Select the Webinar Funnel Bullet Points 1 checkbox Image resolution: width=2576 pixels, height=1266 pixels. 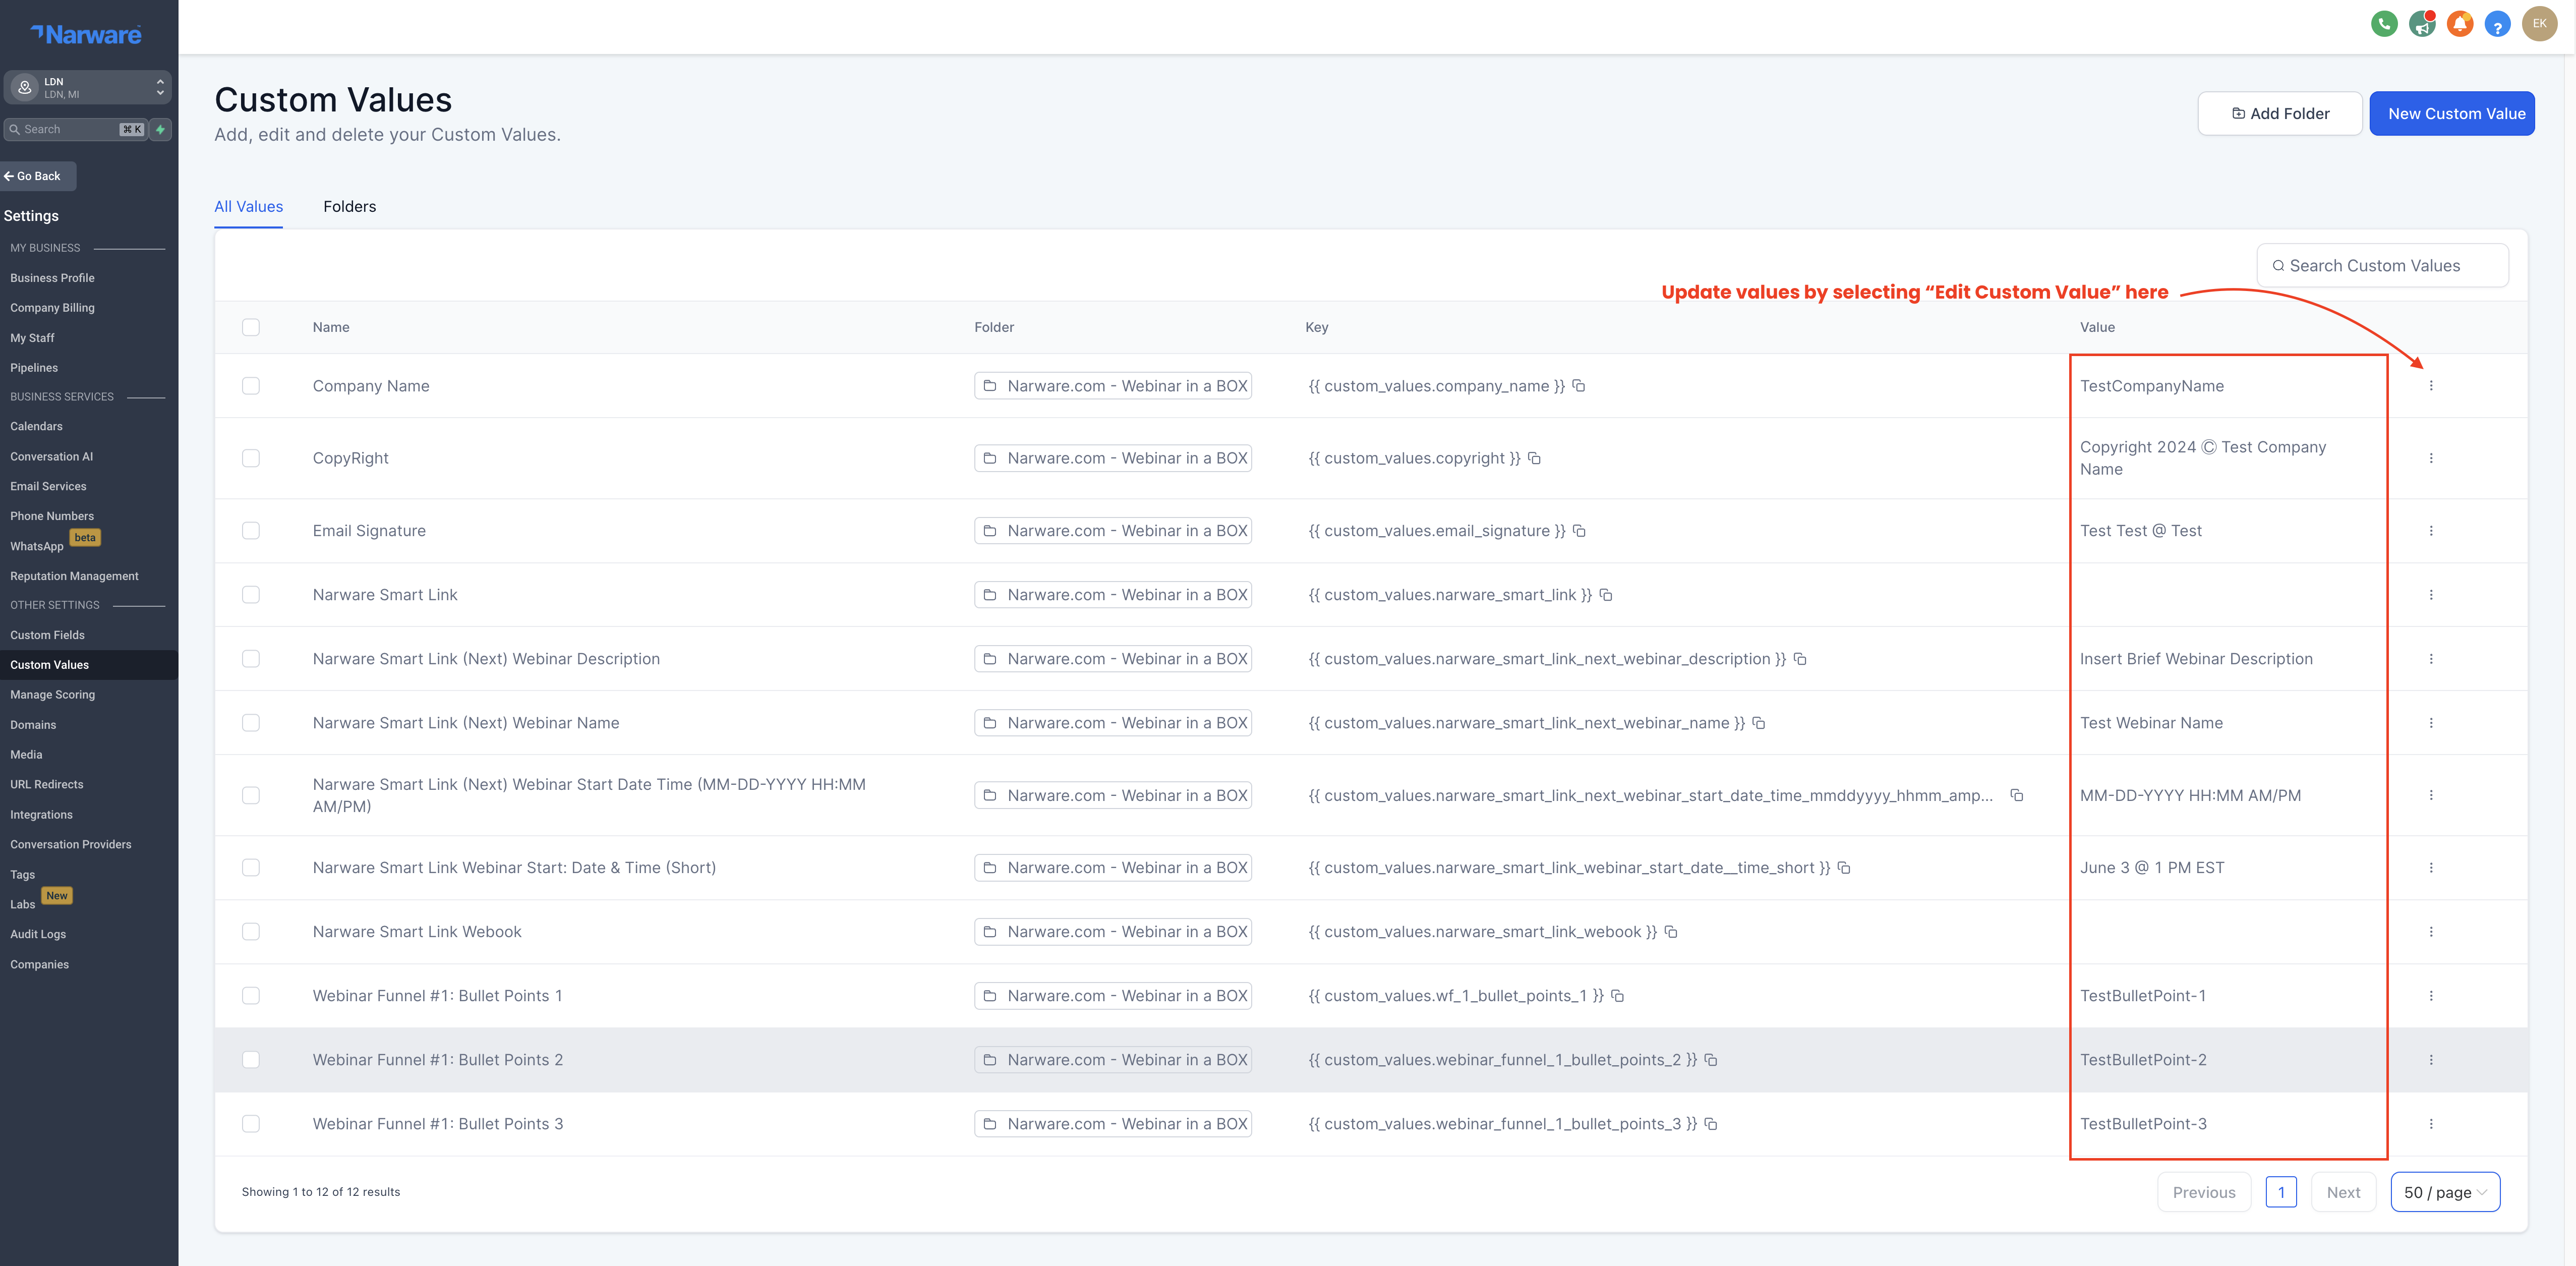[251, 996]
